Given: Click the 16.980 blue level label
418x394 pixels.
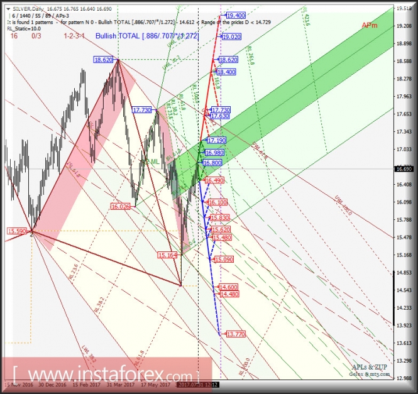Looking at the screenshot, I should click(214, 153).
